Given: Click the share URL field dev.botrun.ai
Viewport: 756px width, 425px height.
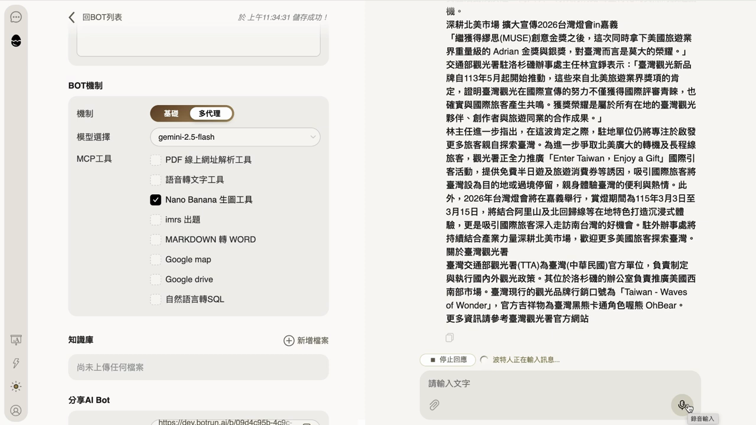Looking at the screenshot, I should 234,422.
